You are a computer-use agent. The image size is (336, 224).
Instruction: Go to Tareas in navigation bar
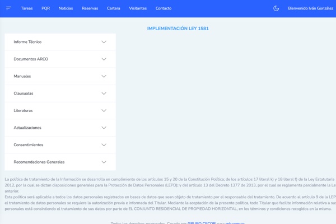27,8
